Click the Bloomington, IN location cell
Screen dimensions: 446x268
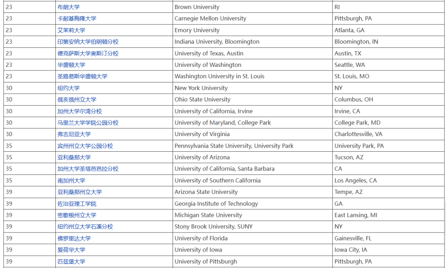(388, 42)
